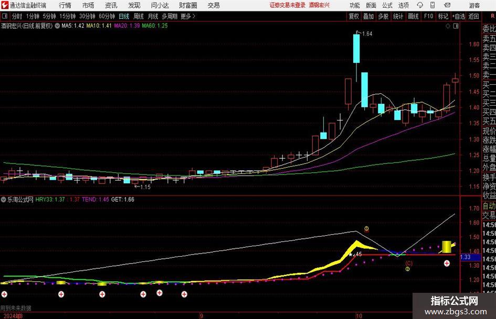Open the 市场 menu
This screenshot has width=496, height=319.
pyautogui.click(x=88, y=5)
